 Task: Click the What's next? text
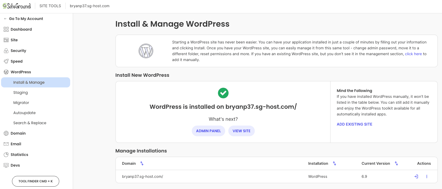(223, 119)
